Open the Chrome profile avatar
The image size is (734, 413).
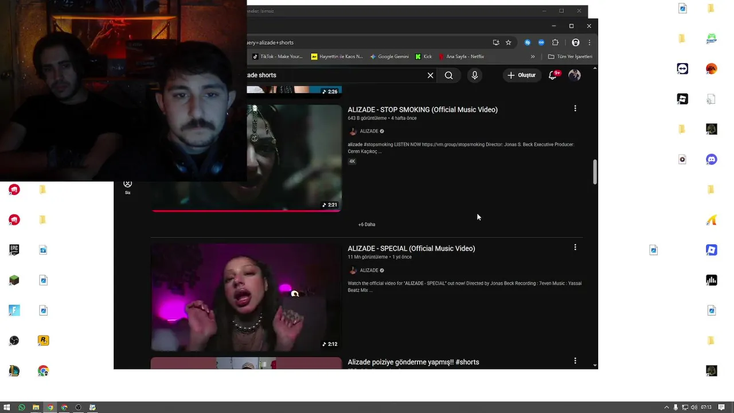coord(576,42)
